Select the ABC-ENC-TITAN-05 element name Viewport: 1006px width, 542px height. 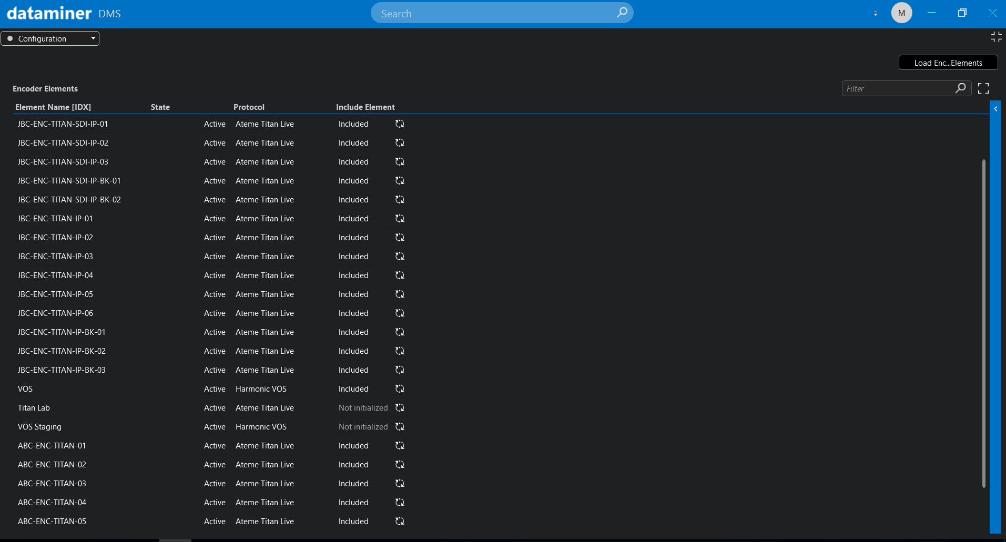tap(52, 521)
